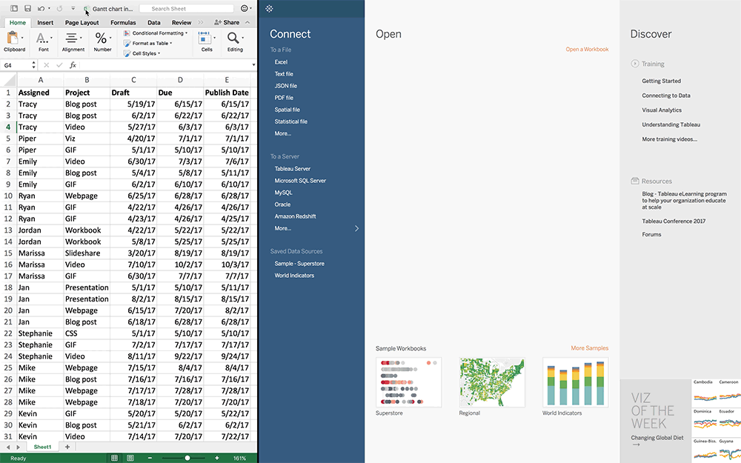Click the Alignment group icon
Image resolution: width=741 pixels, height=463 pixels.
71,38
